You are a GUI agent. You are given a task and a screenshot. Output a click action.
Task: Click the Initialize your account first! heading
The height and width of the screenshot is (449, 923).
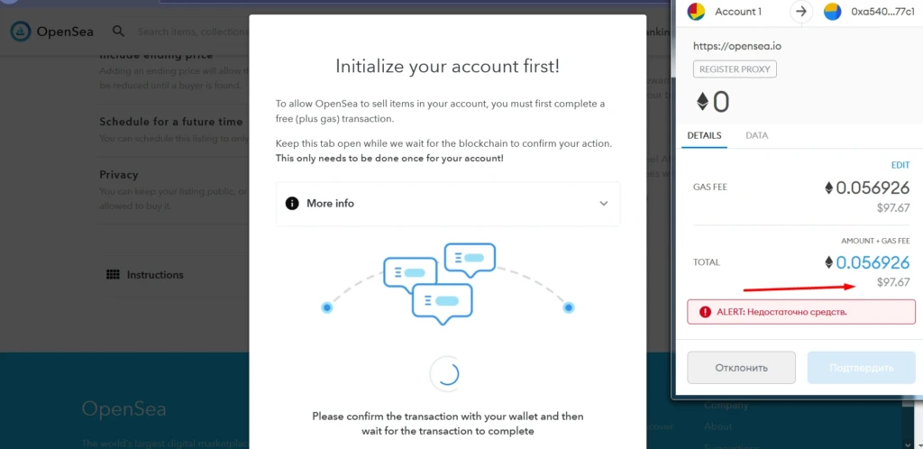click(x=447, y=66)
